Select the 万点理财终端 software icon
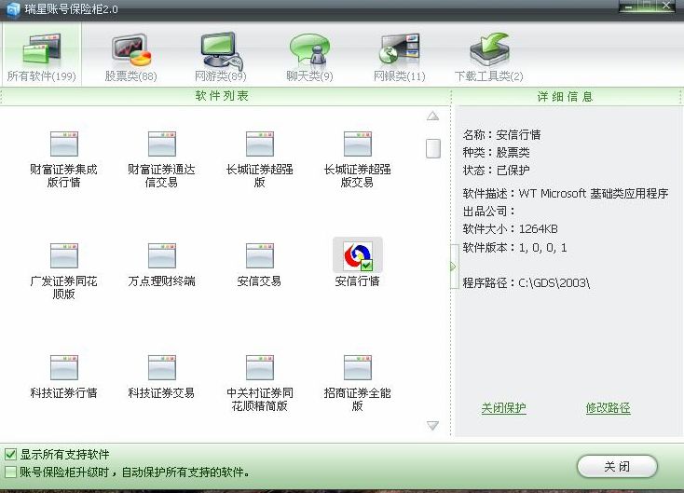The image size is (684, 493). pos(161,255)
